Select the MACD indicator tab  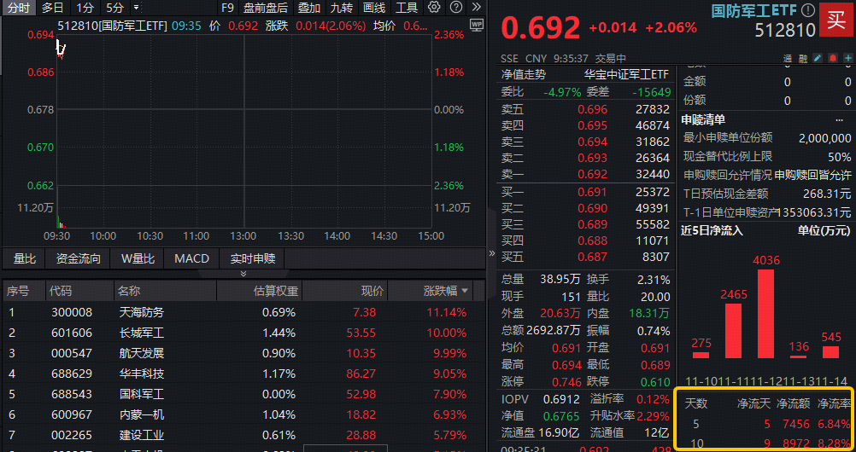tap(191, 258)
